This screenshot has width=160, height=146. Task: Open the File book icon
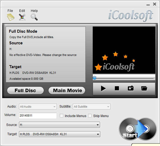11,17
